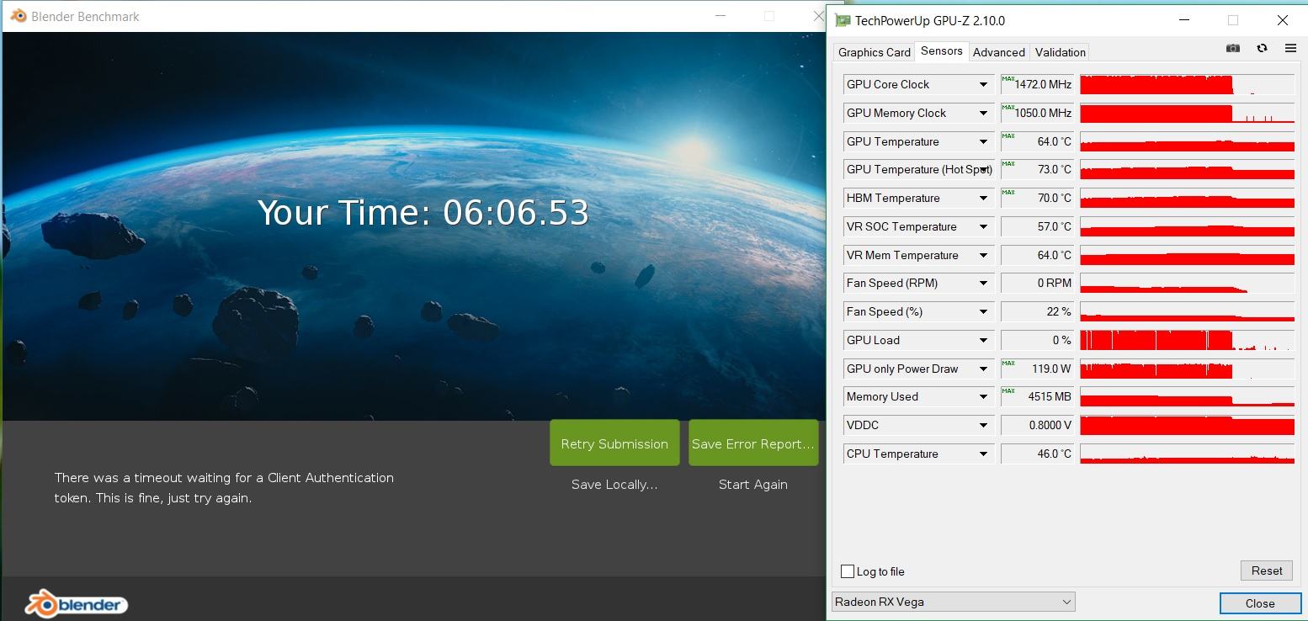Open the HBM Temperature dropdown arrow
The image size is (1308, 621).
point(983,198)
